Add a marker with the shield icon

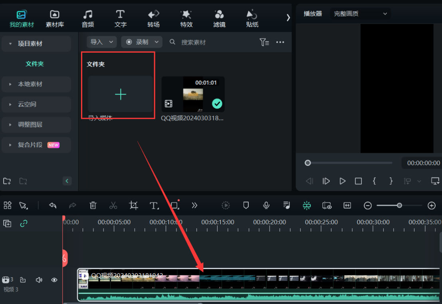[246, 205]
